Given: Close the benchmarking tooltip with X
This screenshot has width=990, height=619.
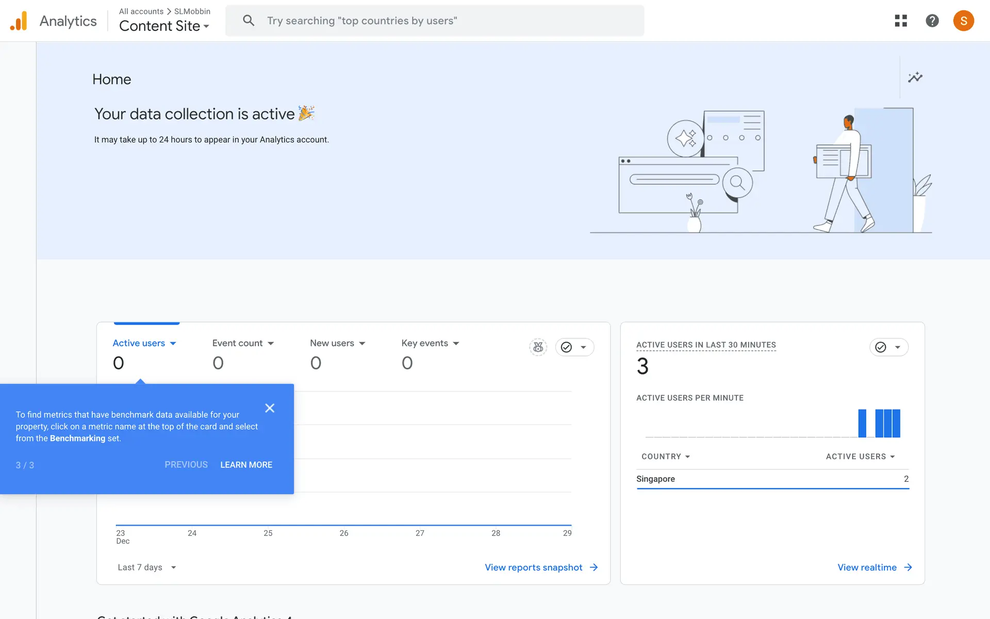Looking at the screenshot, I should [270, 408].
